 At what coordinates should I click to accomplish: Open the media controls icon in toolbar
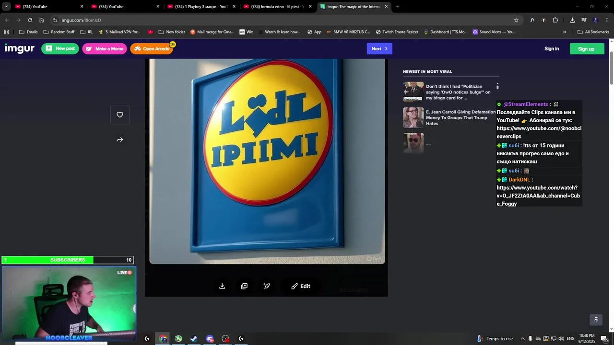click(584, 20)
